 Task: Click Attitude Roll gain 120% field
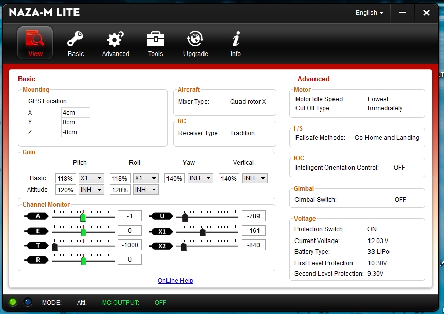120,190
